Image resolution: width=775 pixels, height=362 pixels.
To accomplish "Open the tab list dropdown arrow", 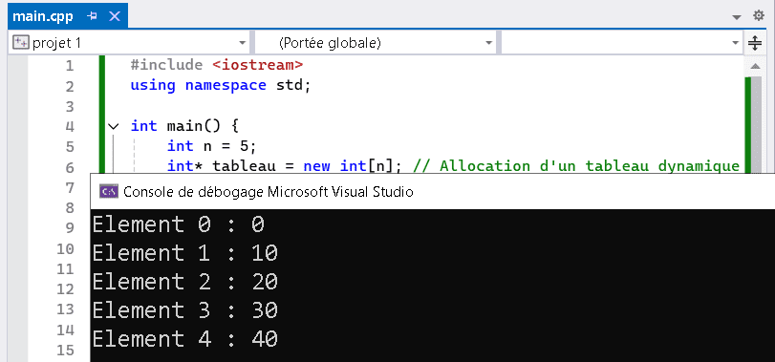I will click(737, 17).
